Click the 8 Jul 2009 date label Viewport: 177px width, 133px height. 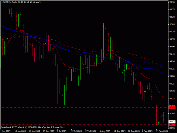(x=62, y=131)
